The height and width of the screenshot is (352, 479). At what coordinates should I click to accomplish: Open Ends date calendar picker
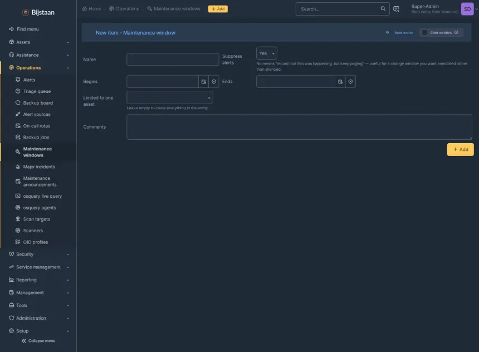340,81
